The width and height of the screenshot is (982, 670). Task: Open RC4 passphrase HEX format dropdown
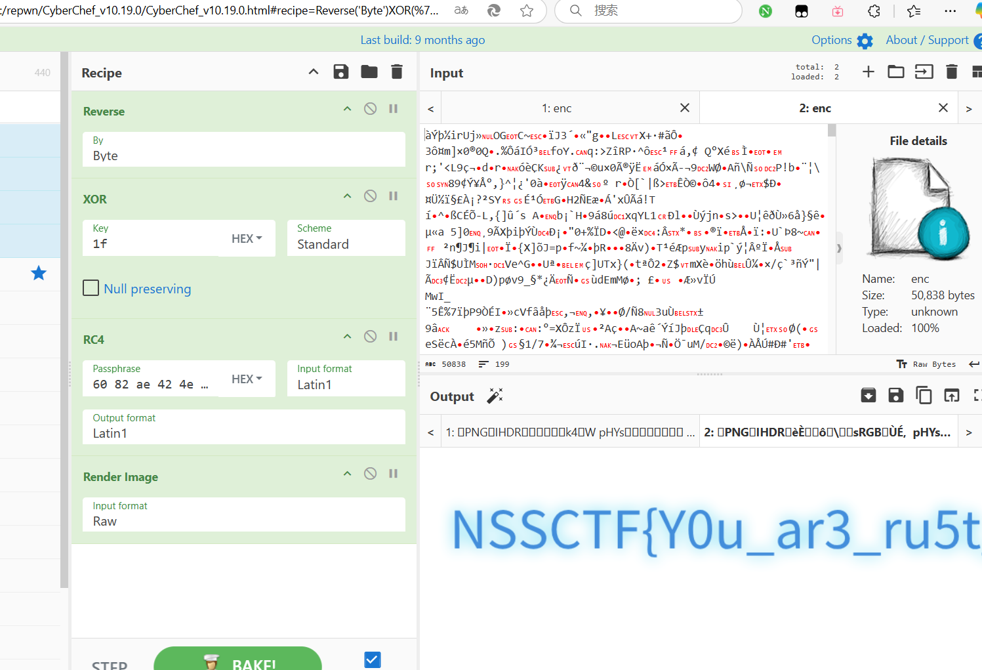pos(247,379)
